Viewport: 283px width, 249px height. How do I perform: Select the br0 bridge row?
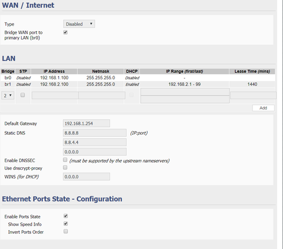point(138,77)
